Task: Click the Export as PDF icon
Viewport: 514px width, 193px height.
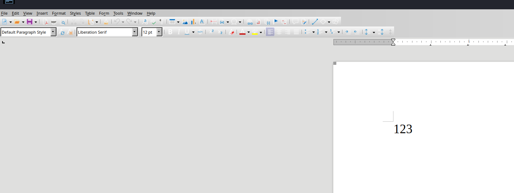Action: [x=46, y=22]
